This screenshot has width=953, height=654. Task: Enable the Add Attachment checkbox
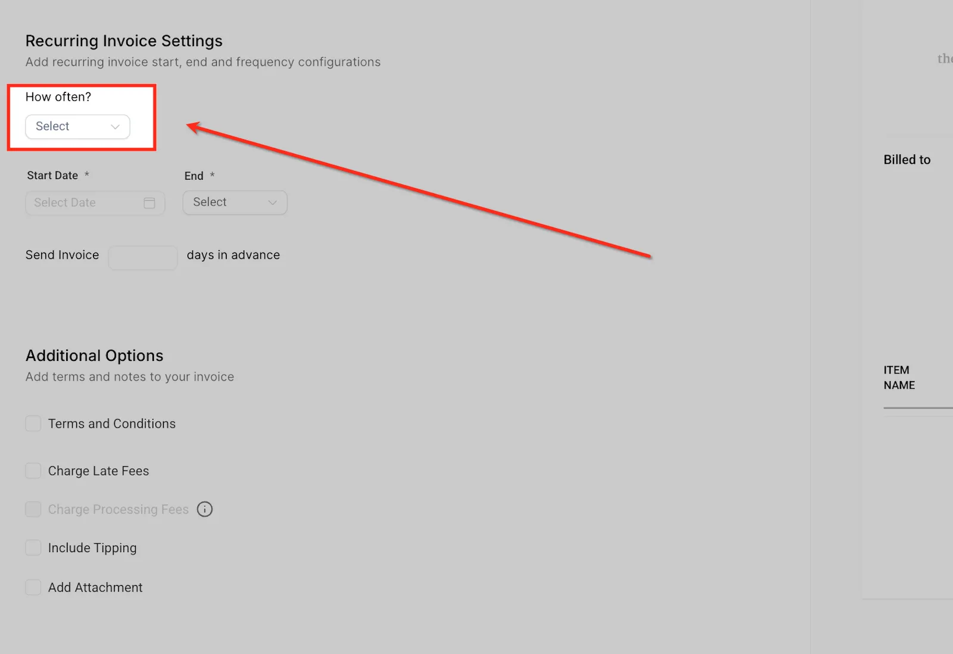pos(33,587)
